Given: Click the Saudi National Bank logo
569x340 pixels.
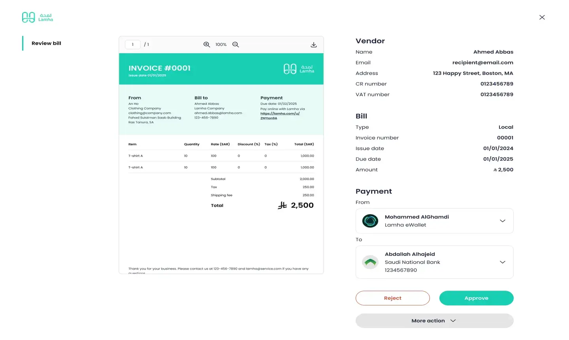Looking at the screenshot, I should pos(370,262).
